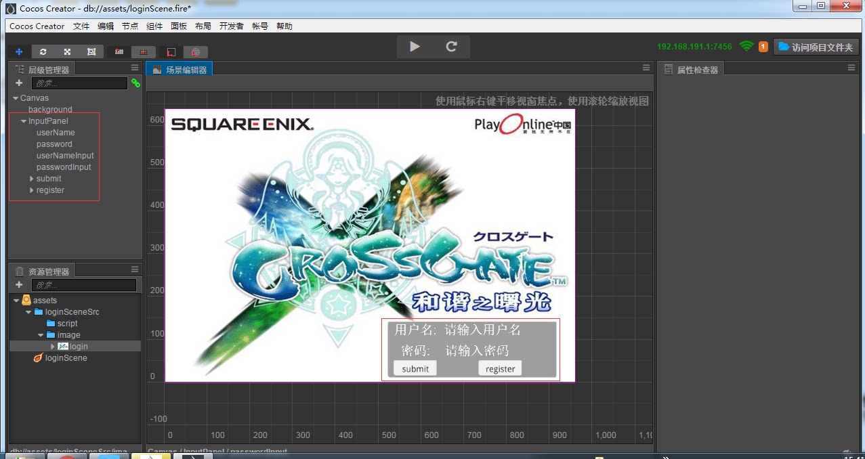
Task: Click the assets database icon
Action: [26, 300]
